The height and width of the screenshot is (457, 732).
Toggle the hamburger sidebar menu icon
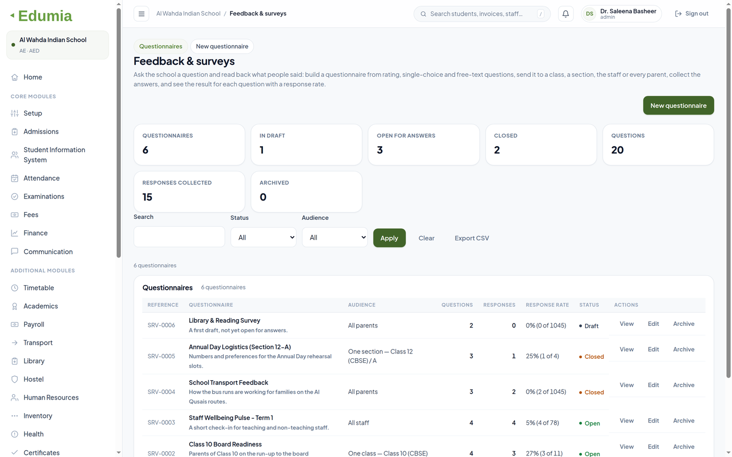click(x=141, y=14)
